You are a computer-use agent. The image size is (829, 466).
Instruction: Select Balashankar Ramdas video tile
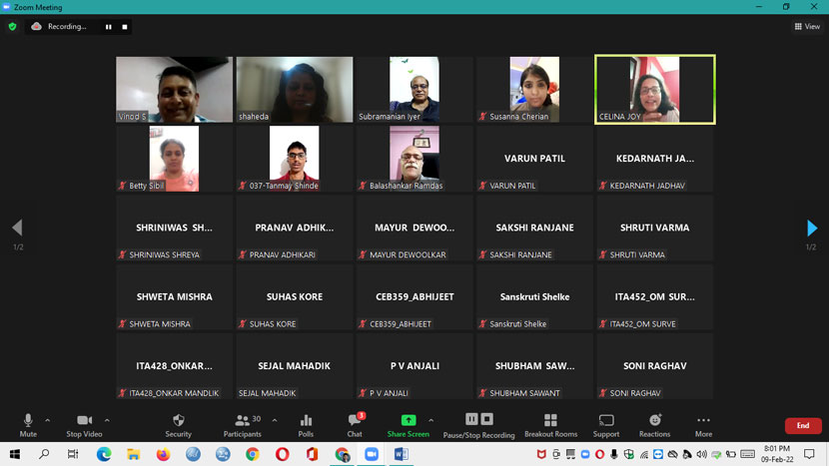[414, 159]
